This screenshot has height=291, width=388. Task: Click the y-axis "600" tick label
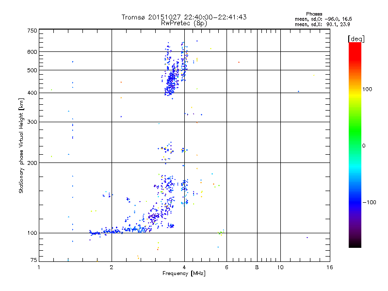coord(32,52)
